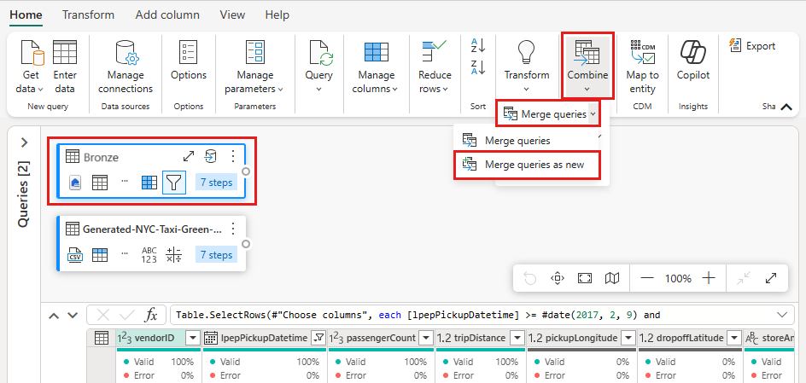Show hidden Bronze steps ellipsis
The image size is (806, 383).
coord(124,182)
